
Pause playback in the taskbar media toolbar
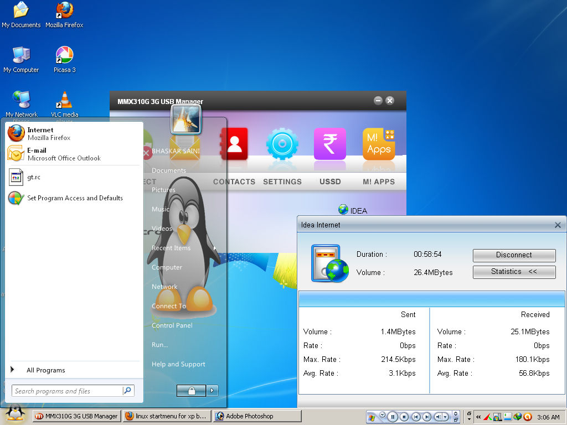coord(393,417)
